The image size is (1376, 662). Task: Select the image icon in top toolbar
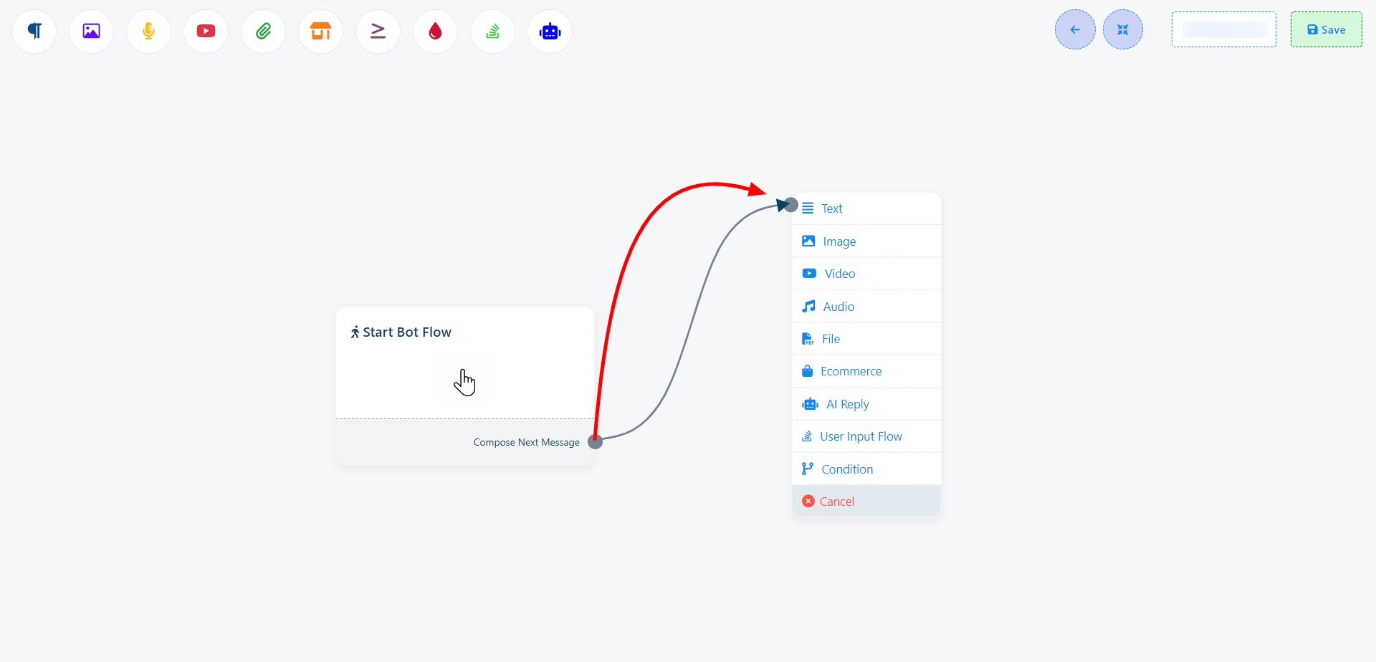point(91,31)
